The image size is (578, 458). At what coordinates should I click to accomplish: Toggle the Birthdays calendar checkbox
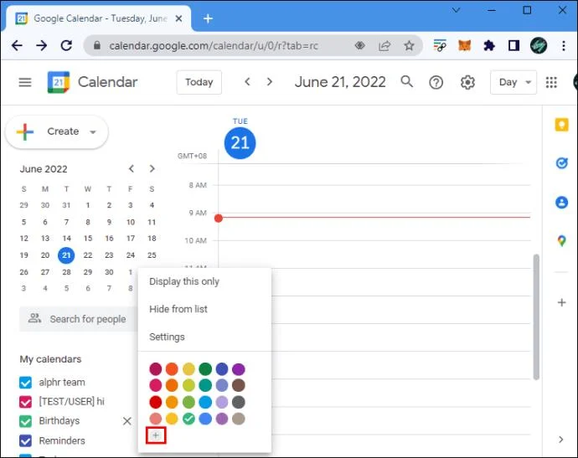point(25,421)
